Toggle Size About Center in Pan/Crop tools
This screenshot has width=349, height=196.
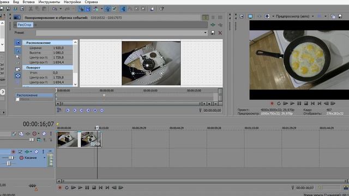[x=18, y=76]
